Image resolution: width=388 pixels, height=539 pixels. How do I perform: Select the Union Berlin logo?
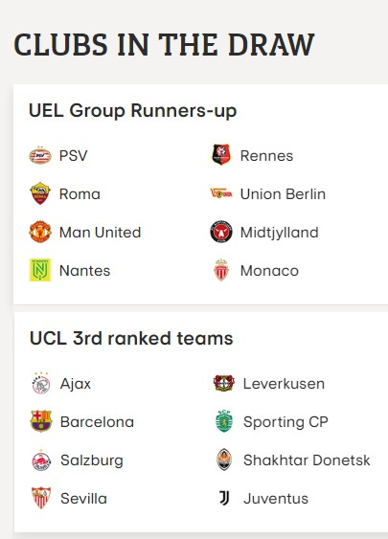[x=221, y=193]
